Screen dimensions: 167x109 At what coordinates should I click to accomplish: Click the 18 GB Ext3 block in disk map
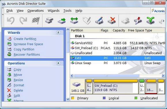pyautogui.click(x=151, y=86)
